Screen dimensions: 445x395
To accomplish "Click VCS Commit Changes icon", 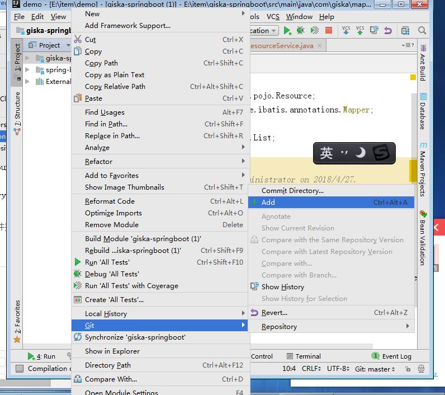I will (x=360, y=30).
